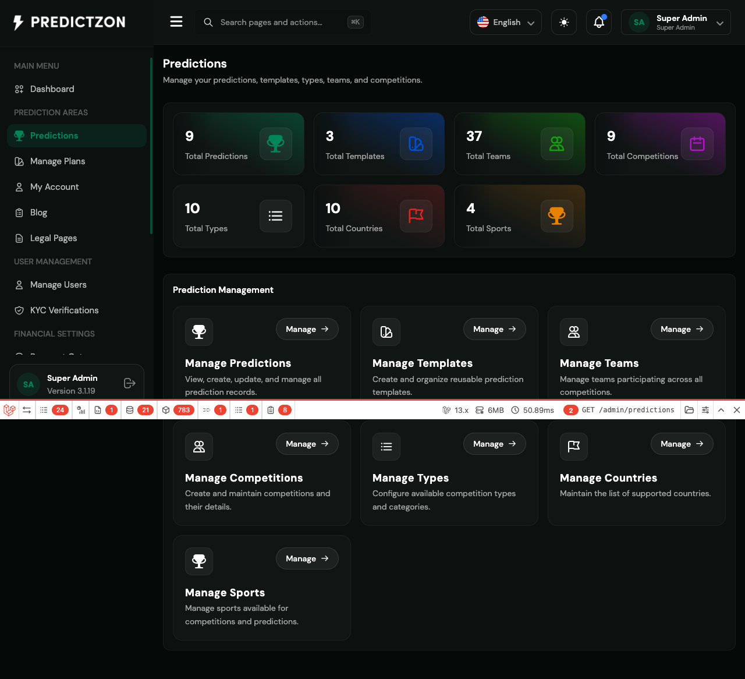Click the Manage Sports trophy icon
The width and height of the screenshot is (745, 679).
199,561
